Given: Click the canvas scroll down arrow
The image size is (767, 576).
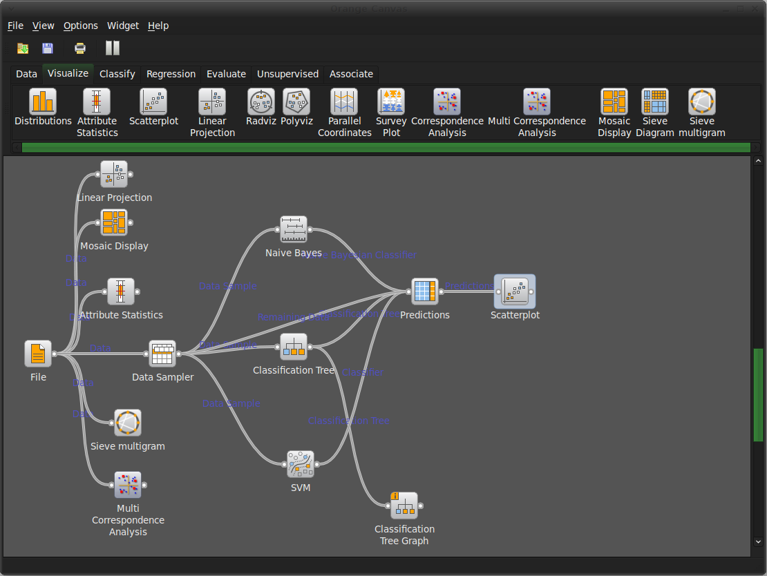Looking at the screenshot, I should [x=758, y=542].
